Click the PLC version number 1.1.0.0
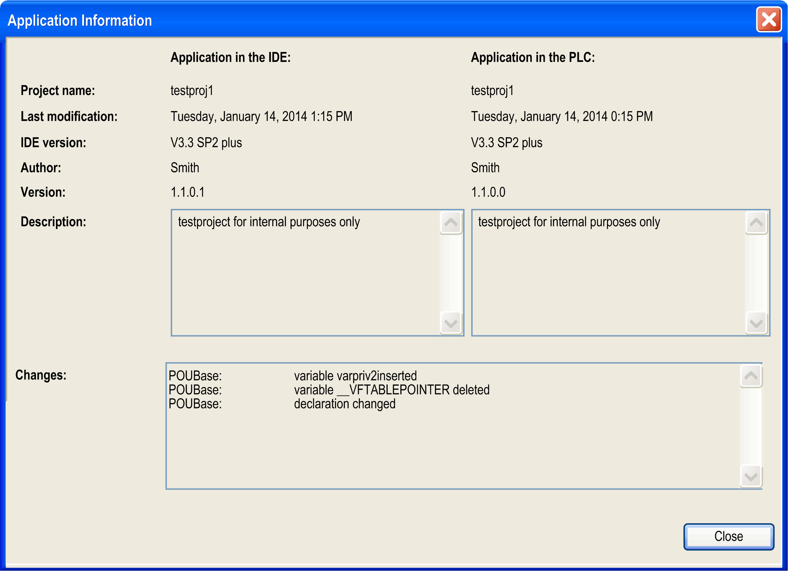The height and width of the screenshot is (571, 788). coord(488,192)
